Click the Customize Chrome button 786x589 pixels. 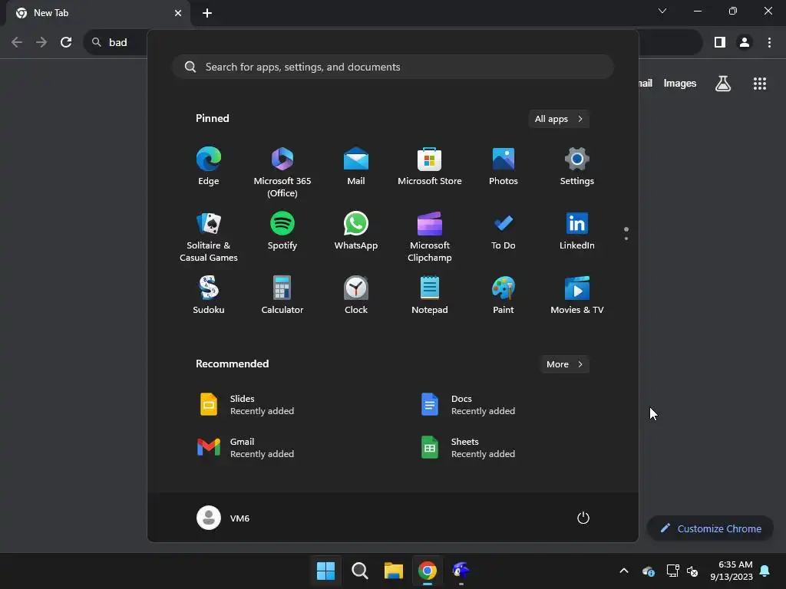[710, 528]
